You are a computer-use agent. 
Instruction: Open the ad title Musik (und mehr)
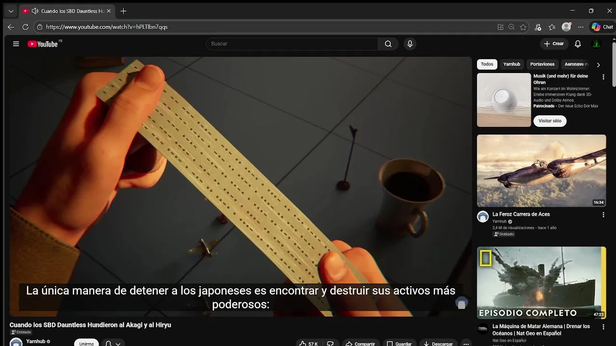coord(561,79)
